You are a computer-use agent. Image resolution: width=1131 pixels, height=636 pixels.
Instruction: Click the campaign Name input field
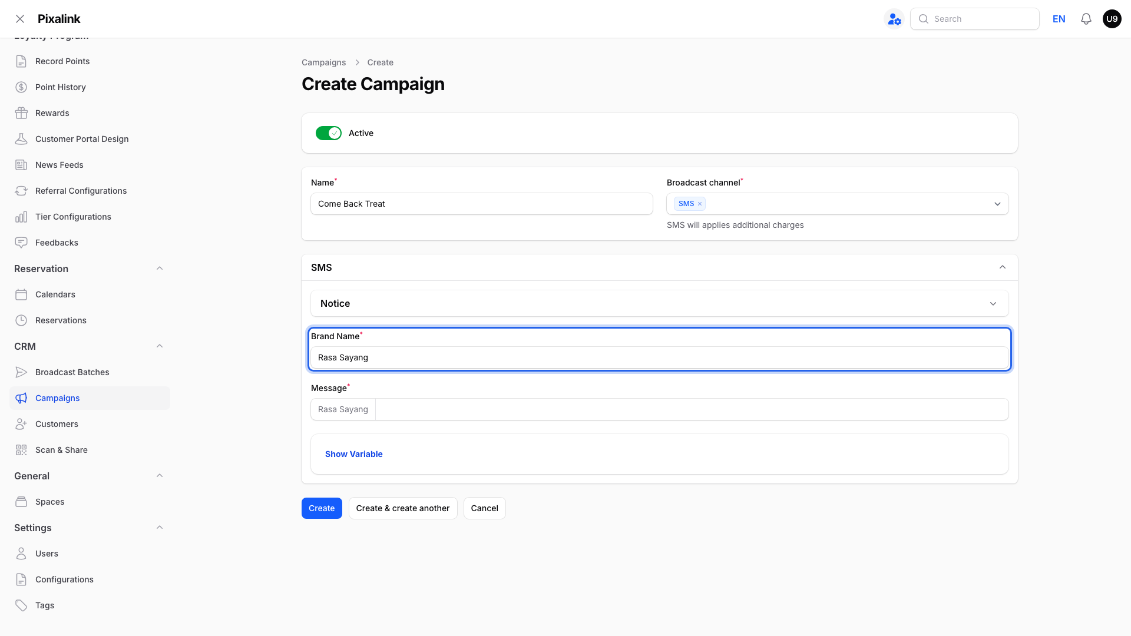tap(482, 204)
